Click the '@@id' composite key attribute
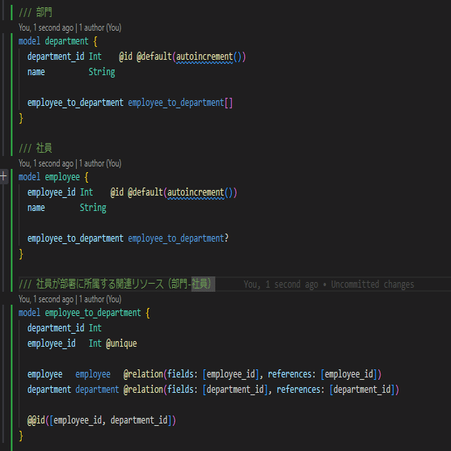The height and width of the screenshot is (451, 451). point(36,420)
